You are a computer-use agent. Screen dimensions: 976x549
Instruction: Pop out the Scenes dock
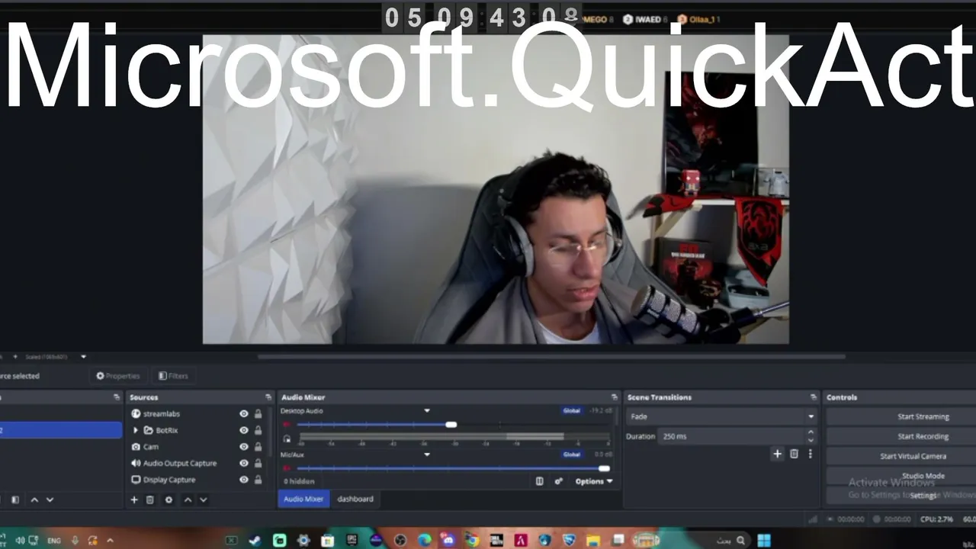(117, 397)
